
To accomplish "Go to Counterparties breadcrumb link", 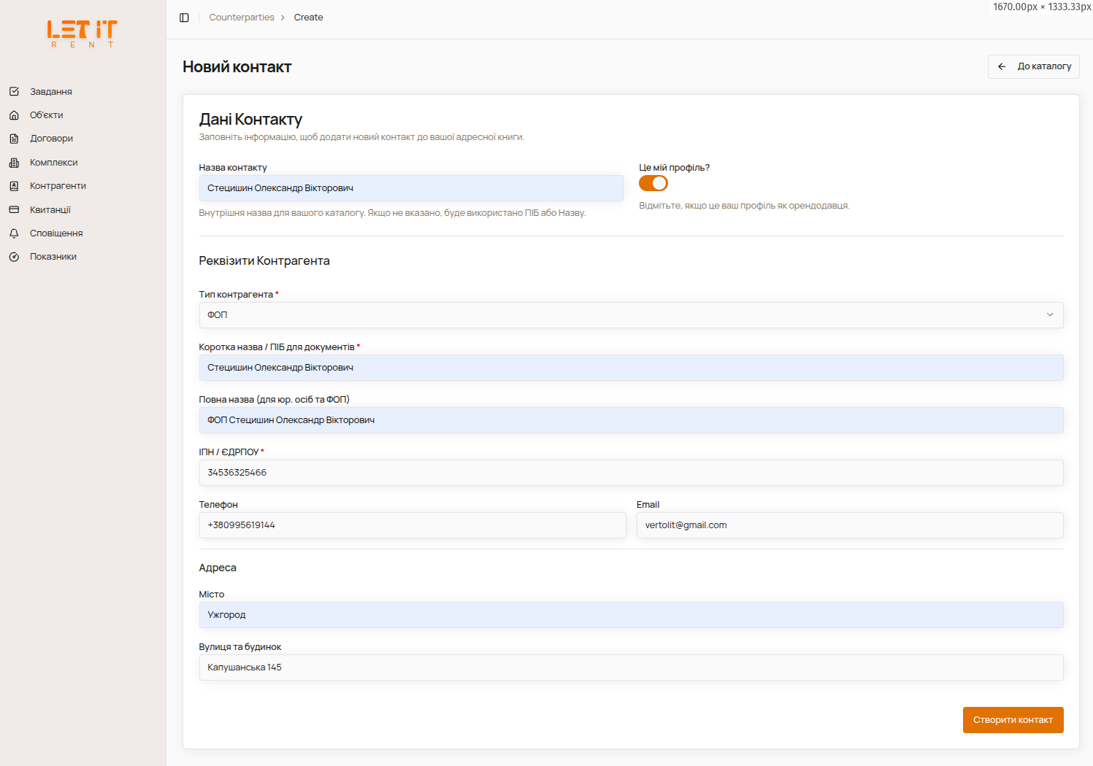I will tap(242, 18).
